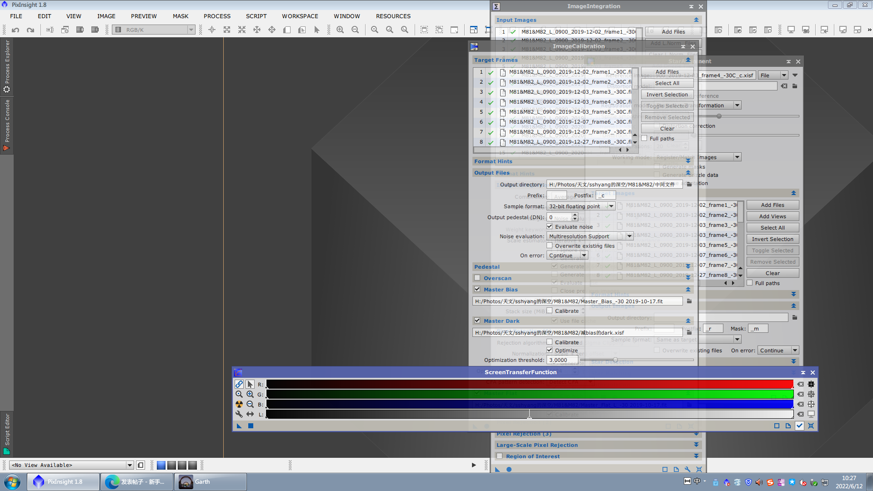The image size is (873, 491).
Task: Click the four-arrow pan tool in the main toolbar
Action: 272,30
